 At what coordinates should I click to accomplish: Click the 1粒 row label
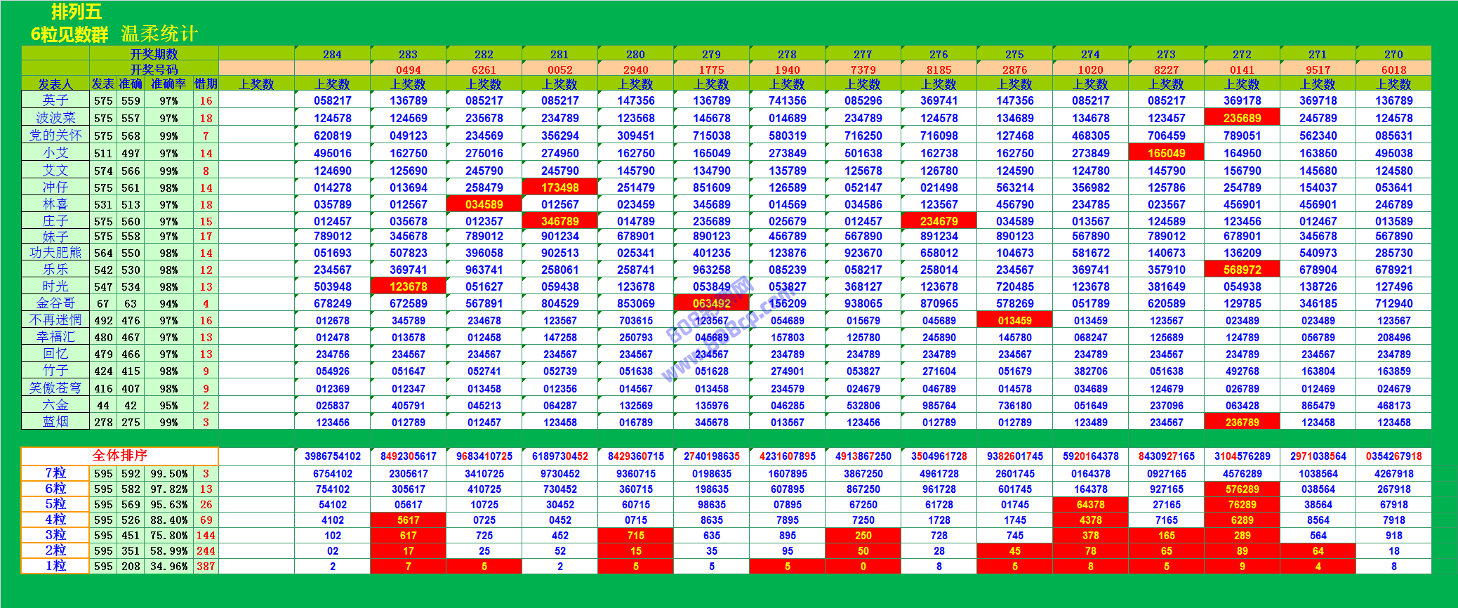[55, 566]
